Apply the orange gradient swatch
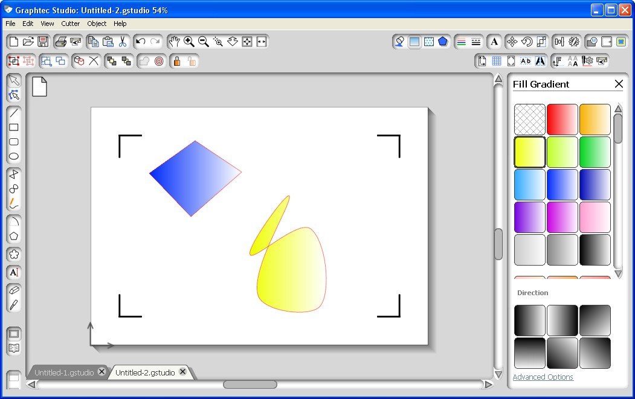 [595, 120]
